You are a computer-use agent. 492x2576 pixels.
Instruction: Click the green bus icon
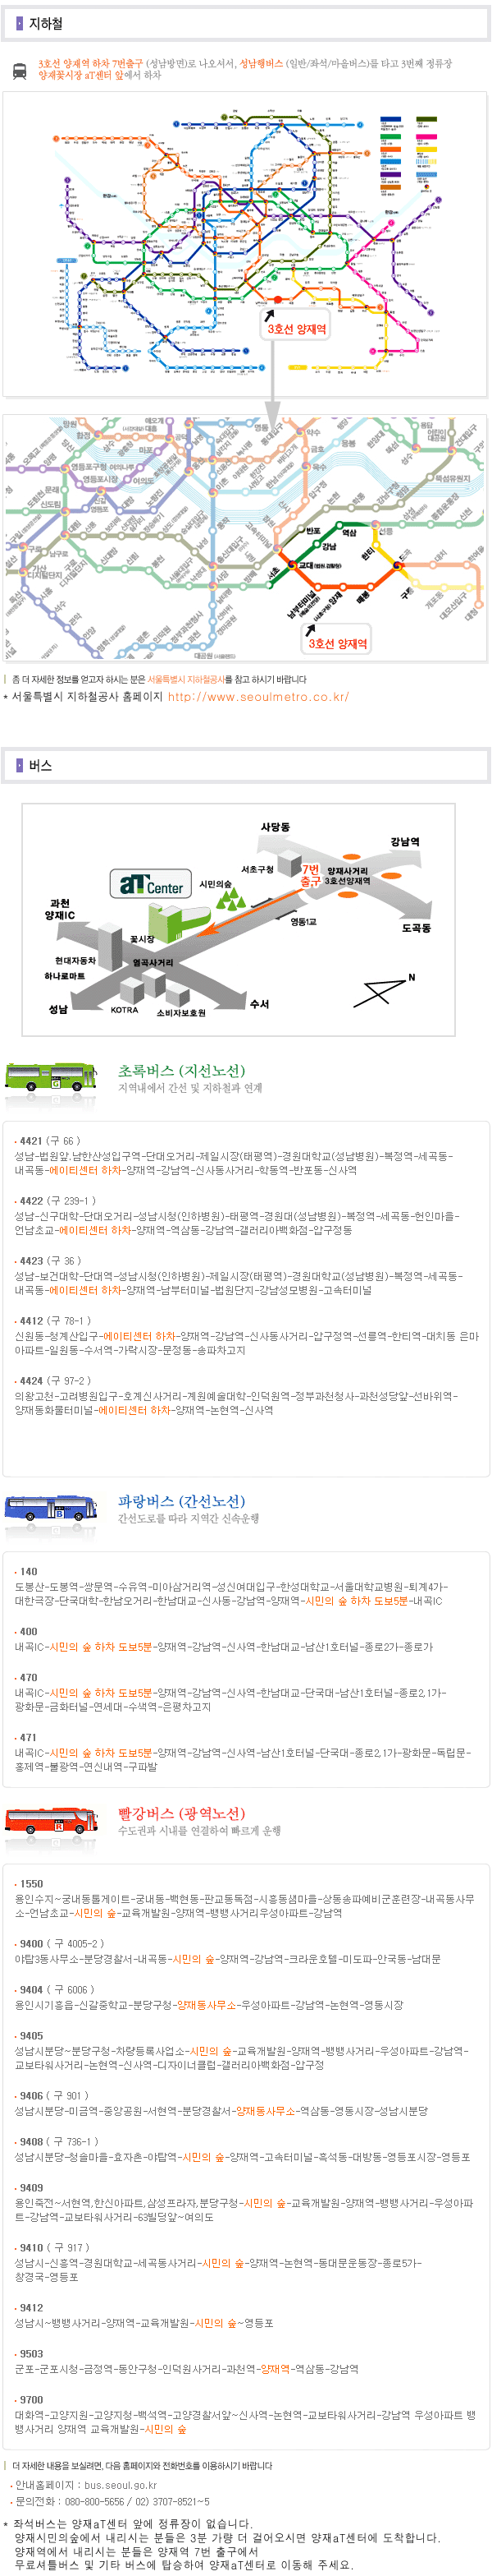pyautogui.click(x=51, y=1080)
